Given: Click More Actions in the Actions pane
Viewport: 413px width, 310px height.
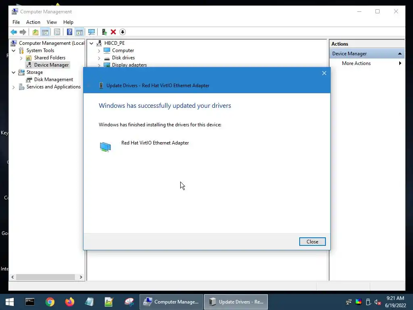Looking at the screenshot, I should 356,63.
